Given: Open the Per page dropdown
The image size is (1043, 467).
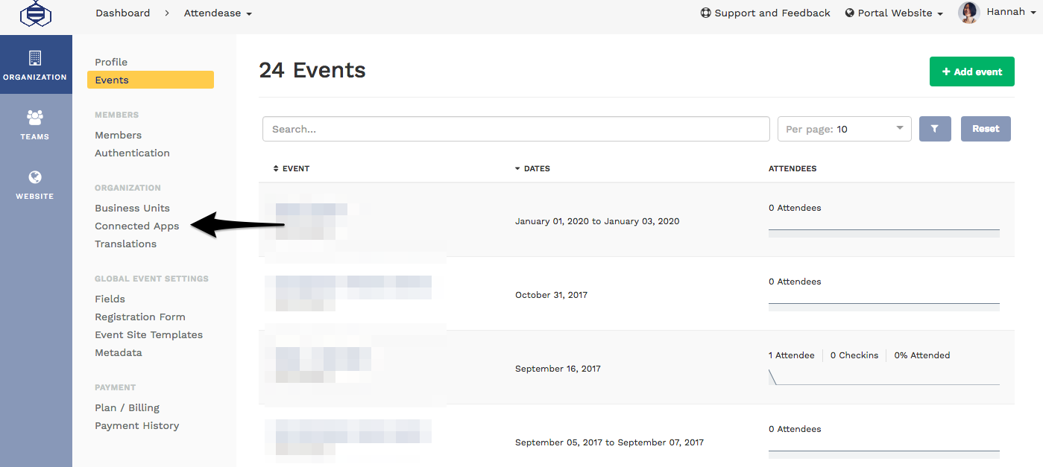Looking at the screenshot, I should 844,128.
